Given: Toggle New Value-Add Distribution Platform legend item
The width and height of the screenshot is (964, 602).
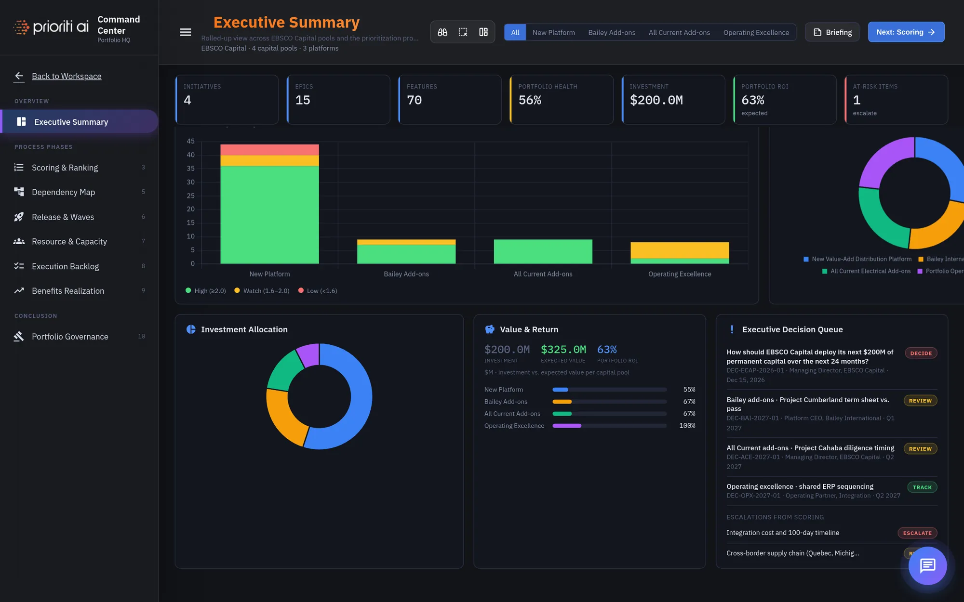Looking at the screenshot, I should (x=857, y=259).
